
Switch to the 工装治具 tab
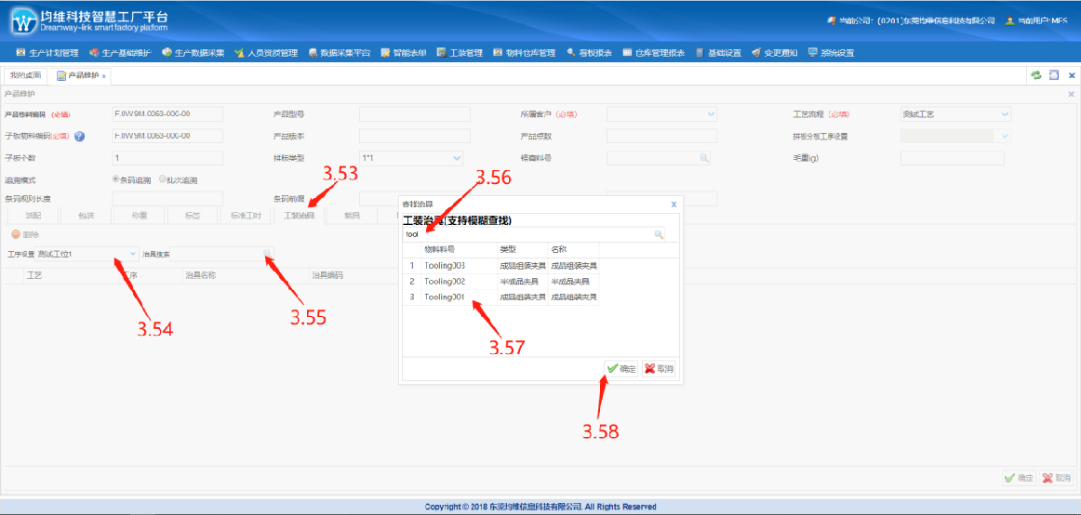tap(299, 216)
